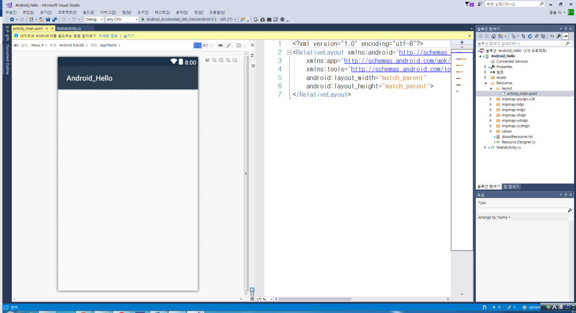Collapse the RelativeLayout code fold marker
Screen dimensions: 576x313
[x=289, y=52]
